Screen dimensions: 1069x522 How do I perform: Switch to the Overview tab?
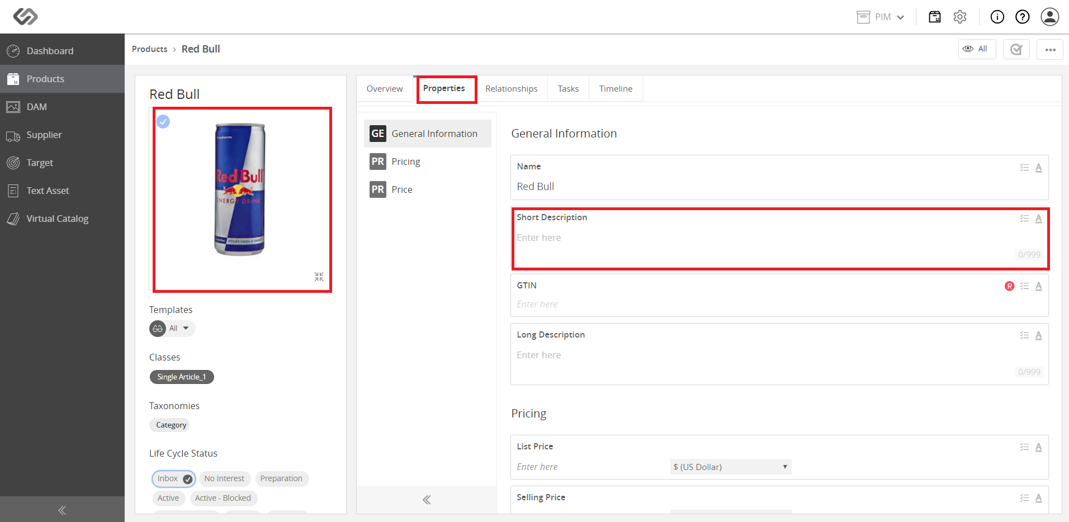click(385, 89)
